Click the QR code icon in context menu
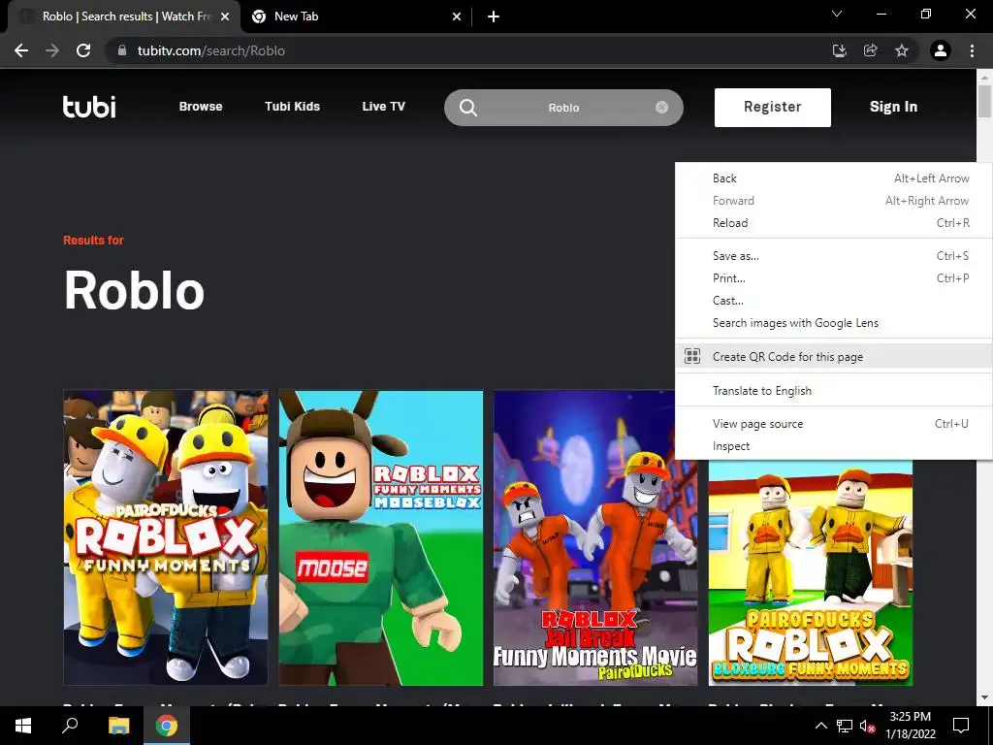 point(692,356)
